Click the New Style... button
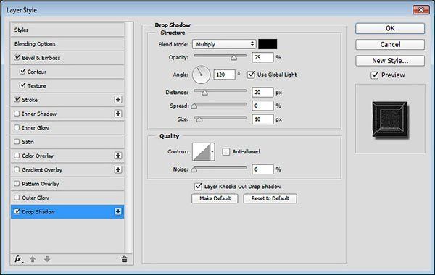This screenshot has height=275, width=435. tap(390, 61)
